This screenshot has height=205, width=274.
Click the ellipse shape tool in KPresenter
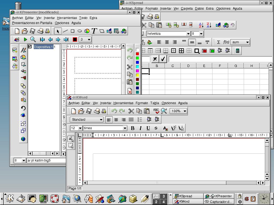(x=79, y=31)
